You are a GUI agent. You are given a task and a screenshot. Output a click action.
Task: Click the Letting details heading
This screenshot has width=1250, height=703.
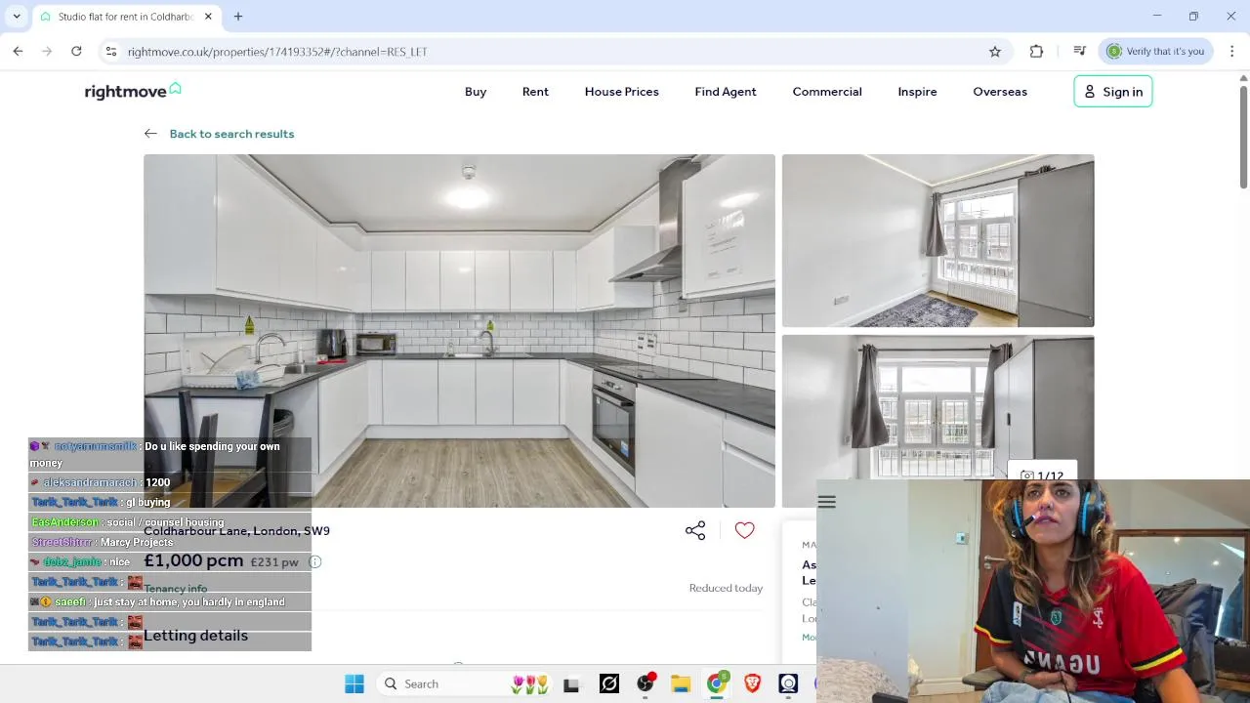(x=195, y=636)
